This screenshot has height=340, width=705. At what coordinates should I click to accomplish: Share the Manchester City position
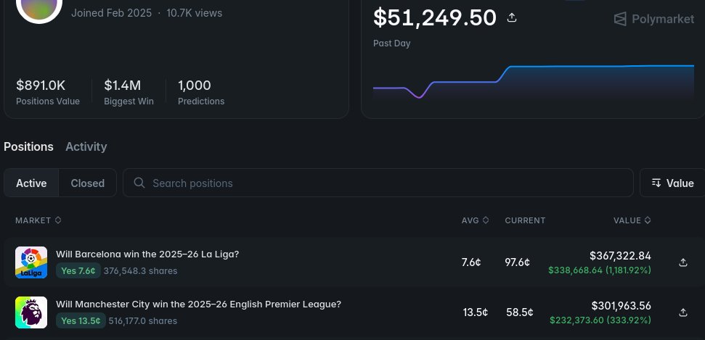coord(682,312)
